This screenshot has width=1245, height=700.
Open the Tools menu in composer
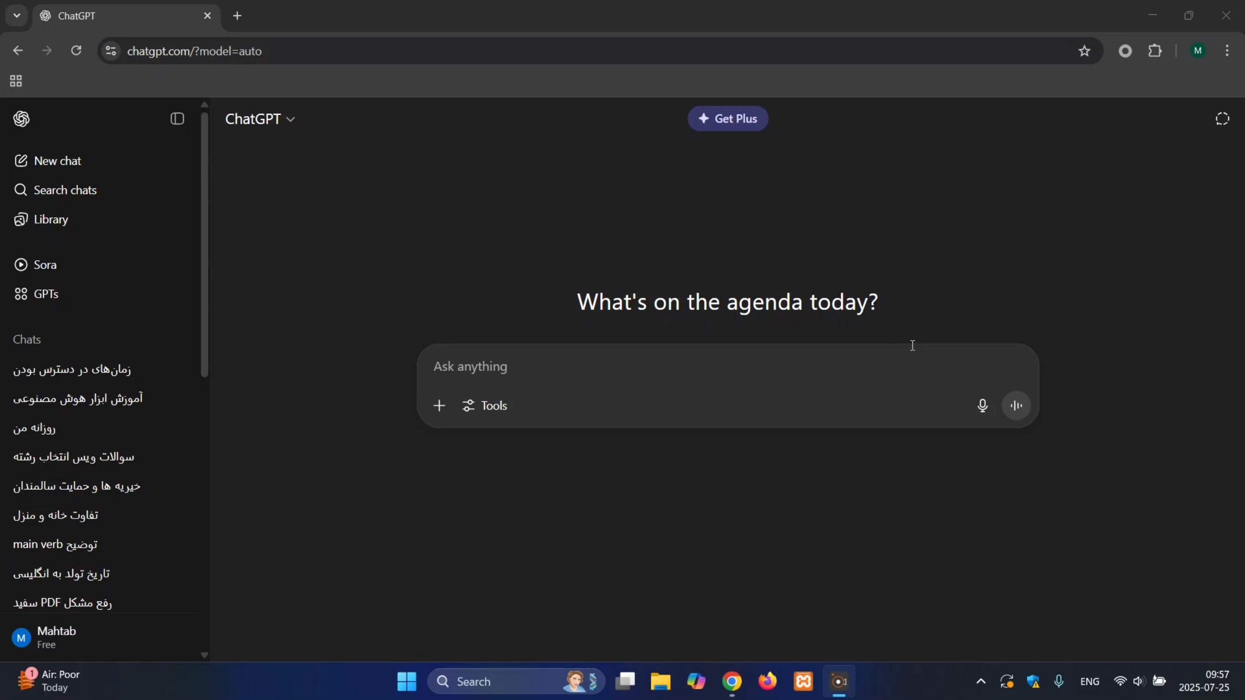(485, 406)
